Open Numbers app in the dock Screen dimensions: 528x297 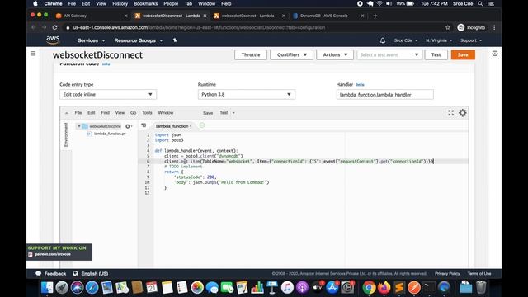click(x=257, y=288)
